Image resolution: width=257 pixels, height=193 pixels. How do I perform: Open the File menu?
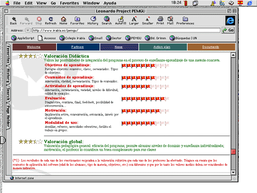pos(17,3)
